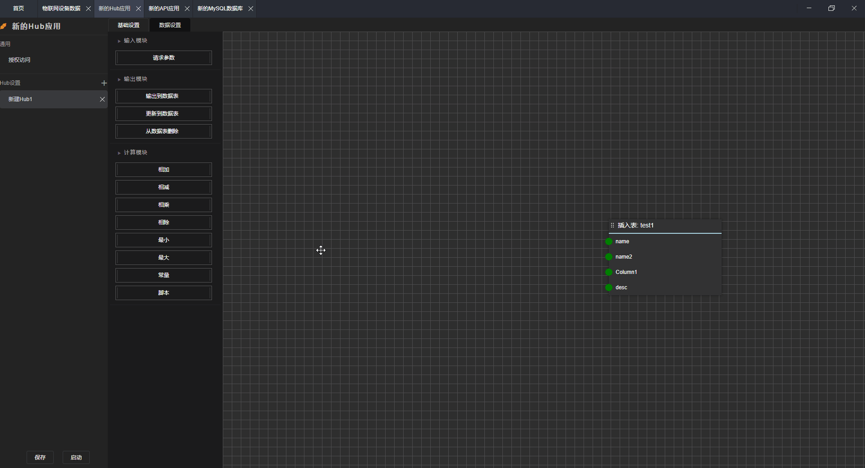
Task: Click the green port next to name2
Action: click(x=609, y=257)
